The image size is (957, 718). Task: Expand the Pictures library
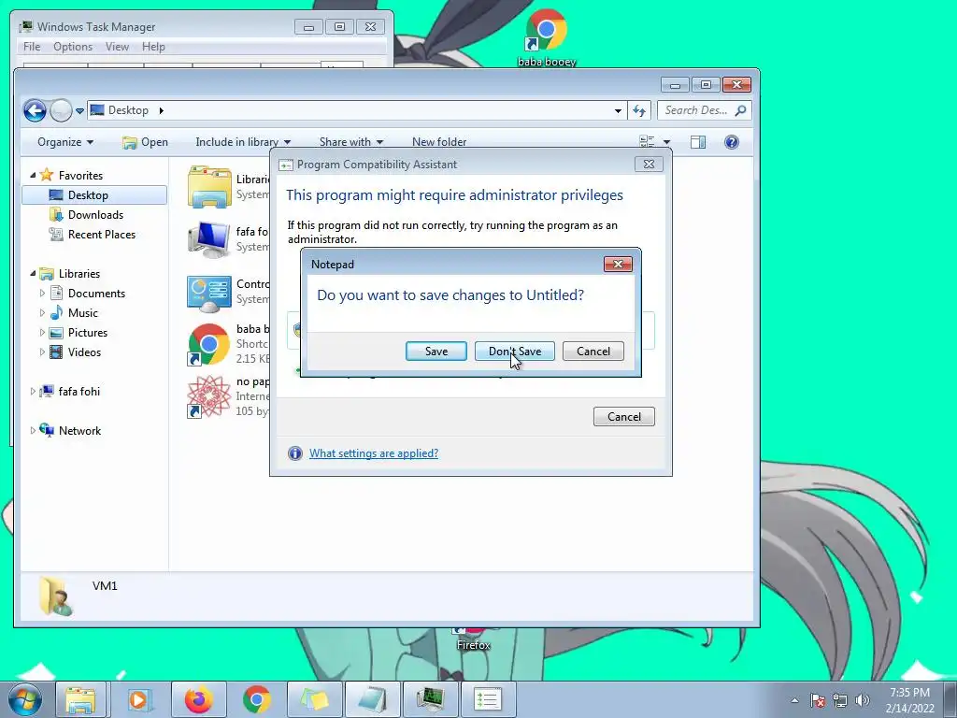pos(42,333)
